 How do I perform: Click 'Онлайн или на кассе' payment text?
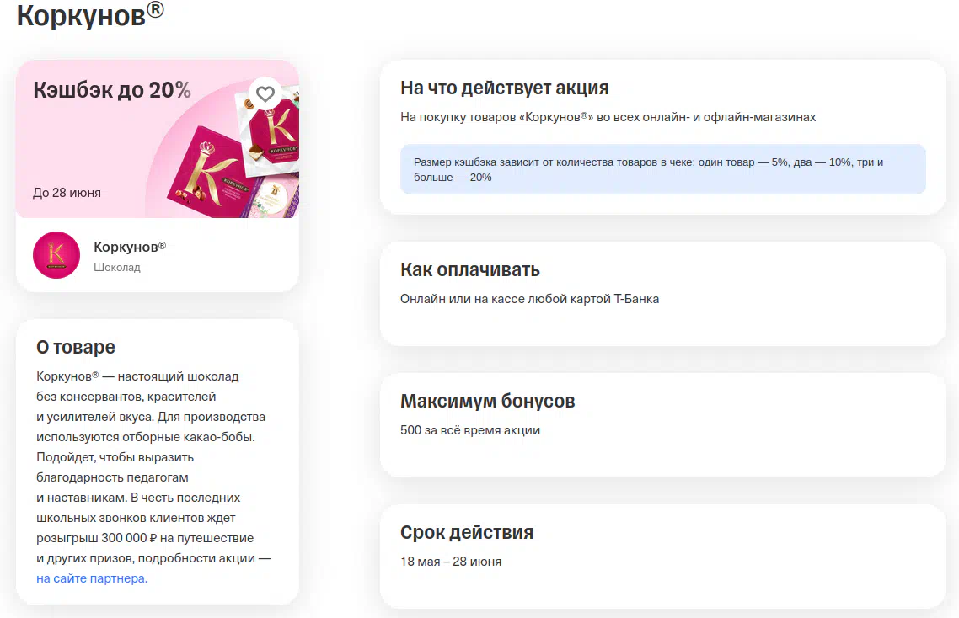click(x=529, y=299)
